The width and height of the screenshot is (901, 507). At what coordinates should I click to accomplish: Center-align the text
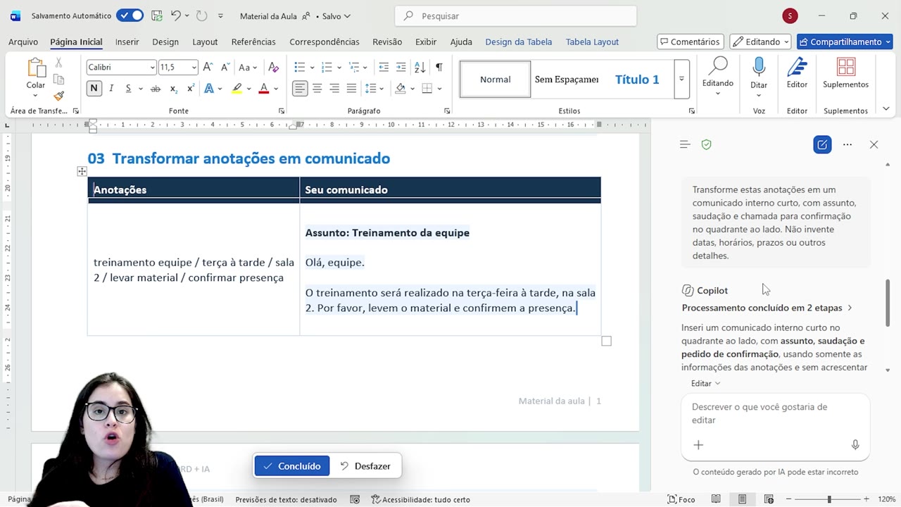pyautogui.click(x=317, y=88)
